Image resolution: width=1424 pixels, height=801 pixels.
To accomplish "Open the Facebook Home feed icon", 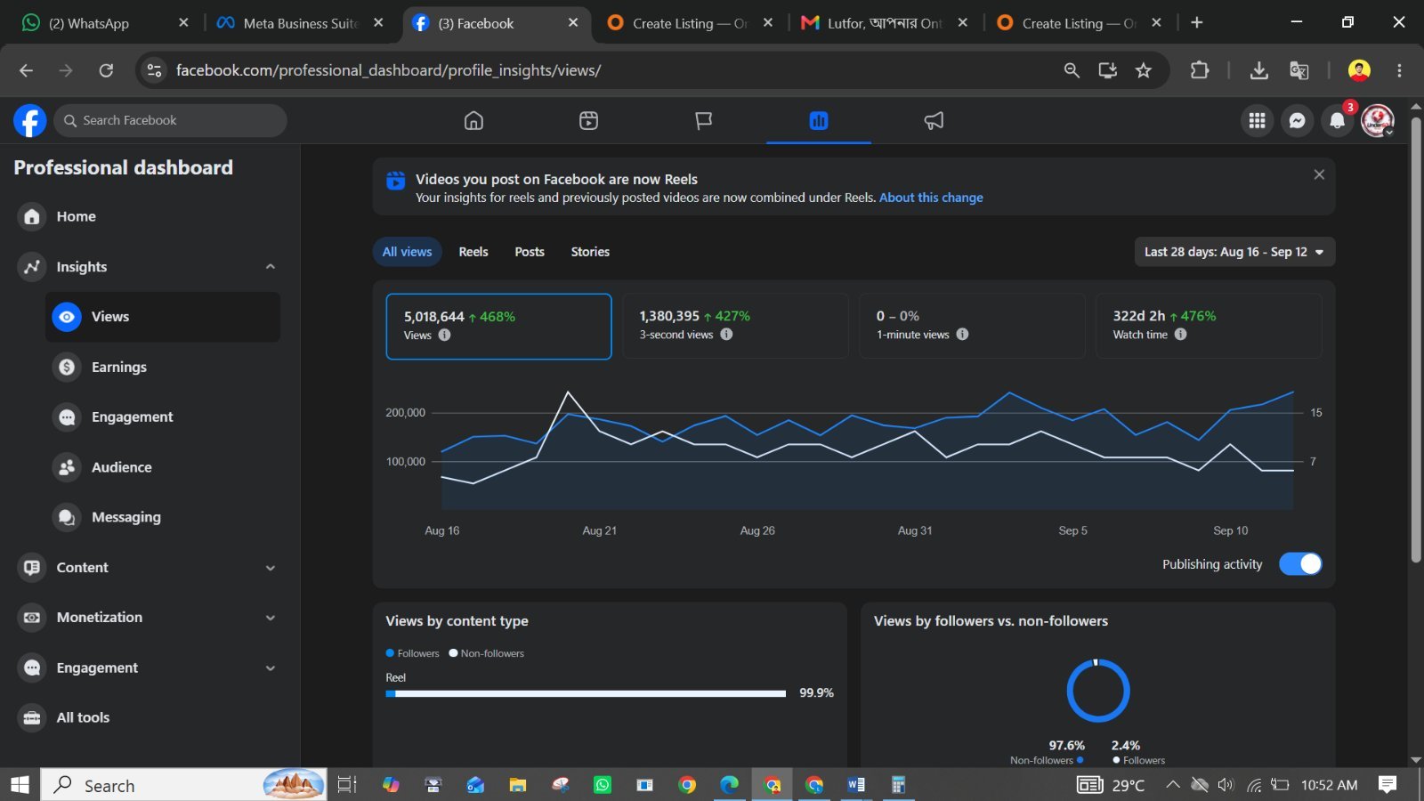I will tap(473, 121).
